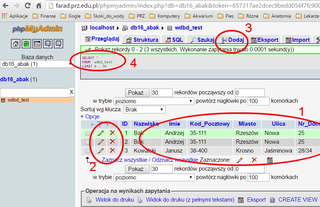Click the CREATE VIEW icon
The image size is (320, 207).
pyautogui.click(x=273, y=200)
